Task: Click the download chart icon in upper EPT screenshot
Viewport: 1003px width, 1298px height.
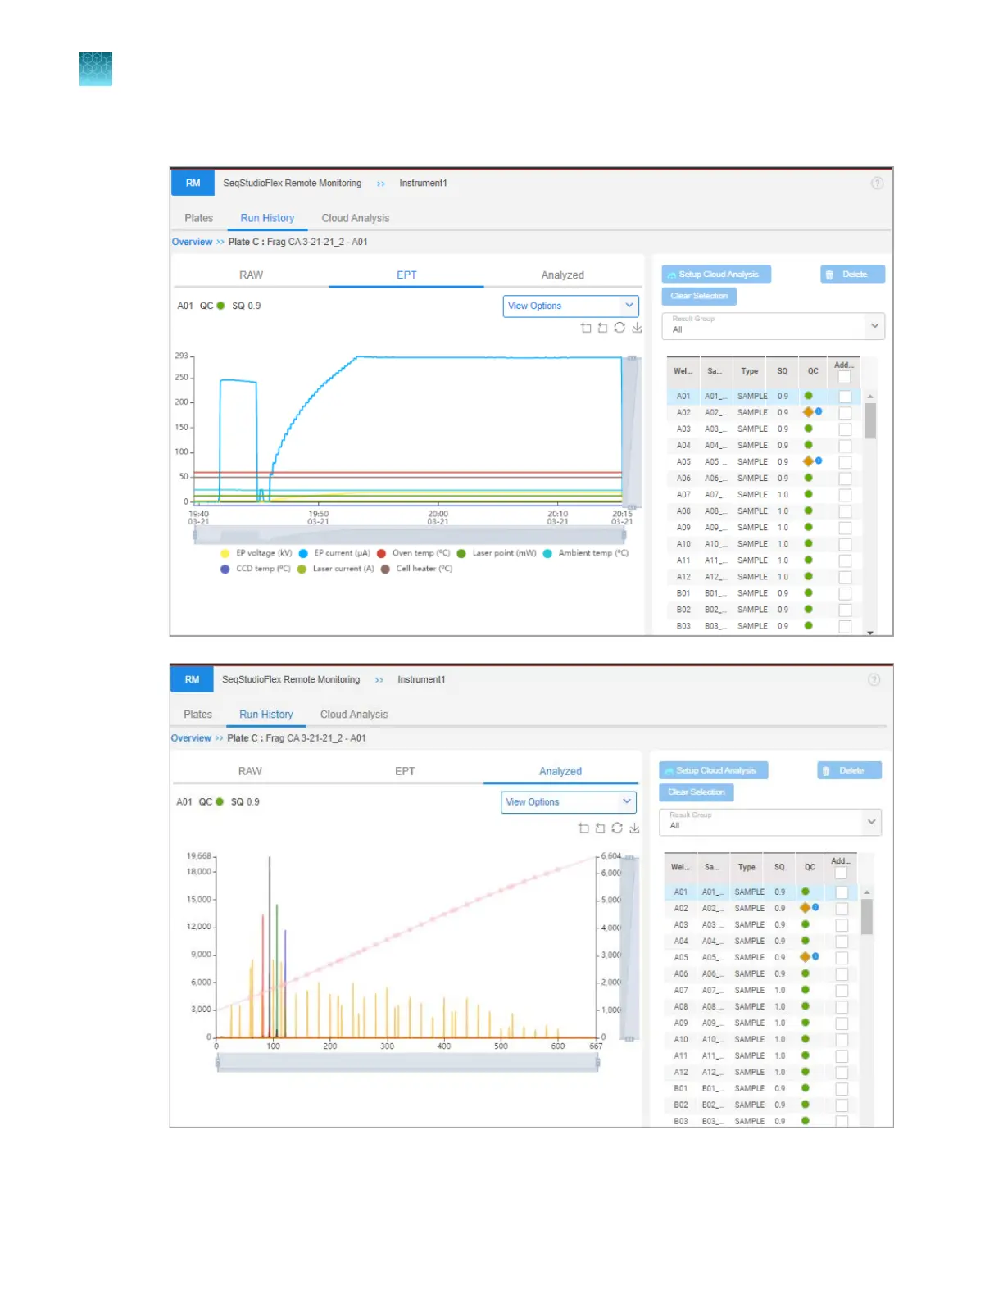Action: [x=637, y=328]
